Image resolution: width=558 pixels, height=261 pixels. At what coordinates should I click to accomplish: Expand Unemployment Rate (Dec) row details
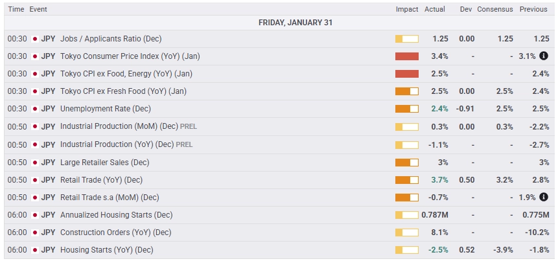(279, 109)
